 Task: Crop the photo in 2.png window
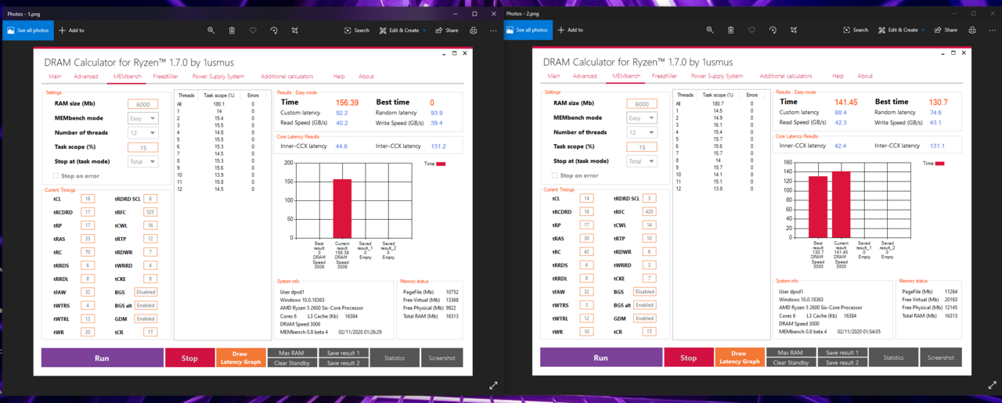(794, 31)
